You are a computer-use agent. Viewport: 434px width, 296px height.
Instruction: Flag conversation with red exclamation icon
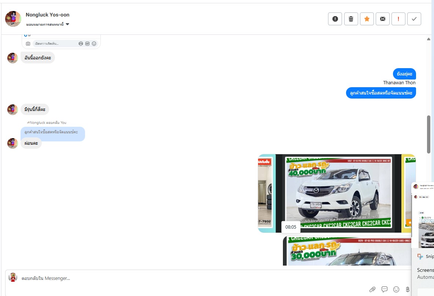point(398,19)
